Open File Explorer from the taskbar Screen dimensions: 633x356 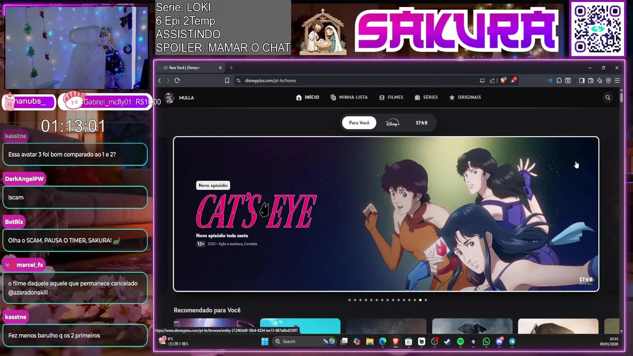coord(370,341)
